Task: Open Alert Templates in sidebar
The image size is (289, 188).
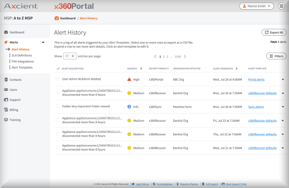Action: click(22, 68)
